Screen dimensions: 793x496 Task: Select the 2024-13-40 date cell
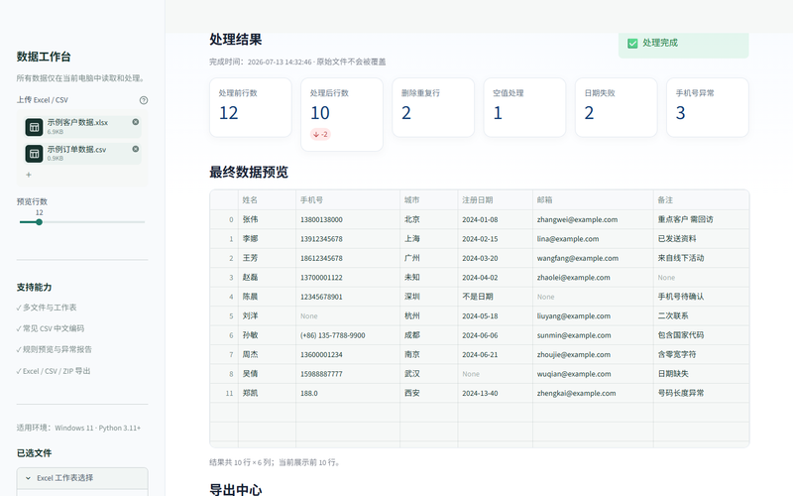[495, 393]
